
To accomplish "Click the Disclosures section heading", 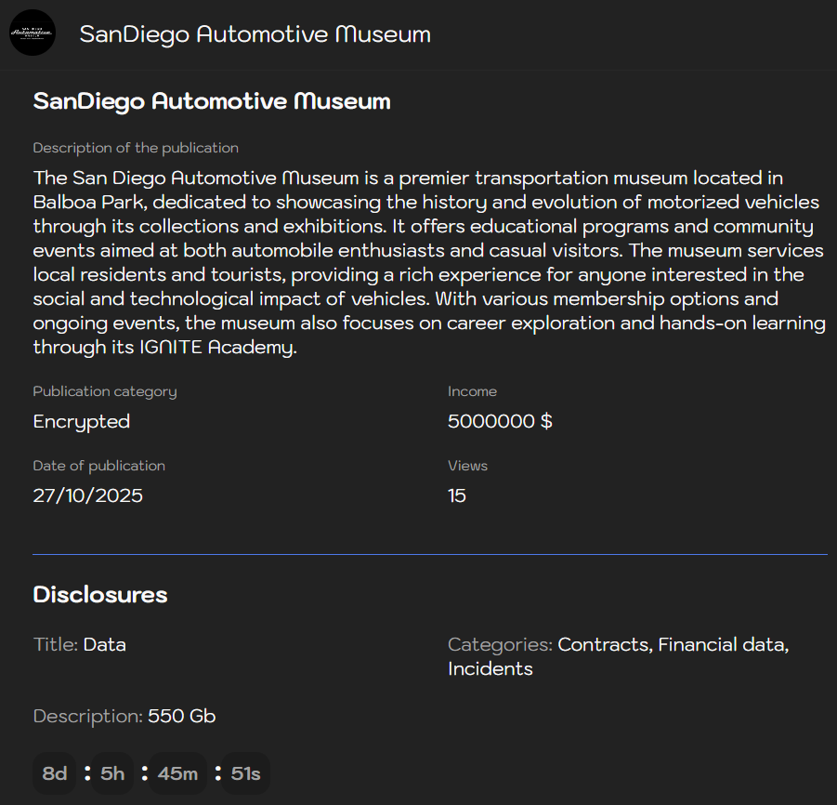I will (100, 595).
